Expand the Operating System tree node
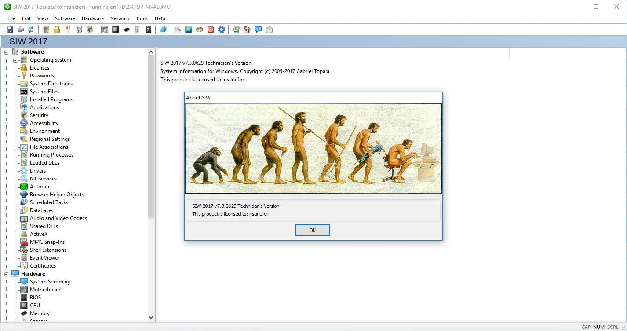Image resolution: width=627 pixels, height=331 pixels. point(14,59)
